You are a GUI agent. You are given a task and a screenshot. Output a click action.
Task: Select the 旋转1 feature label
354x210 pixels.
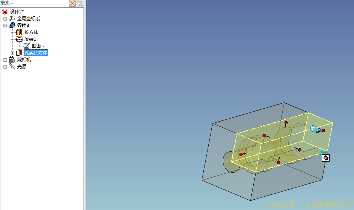pyautogui.click(x=30, y=39)
